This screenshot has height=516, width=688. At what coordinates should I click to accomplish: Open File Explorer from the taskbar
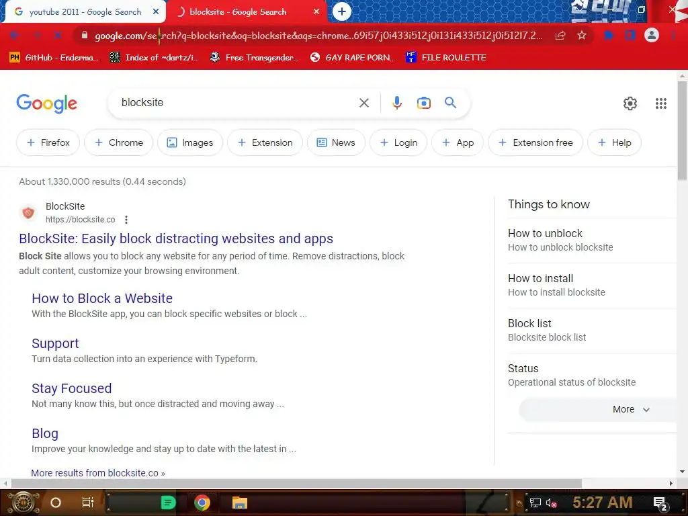(240, 503)
